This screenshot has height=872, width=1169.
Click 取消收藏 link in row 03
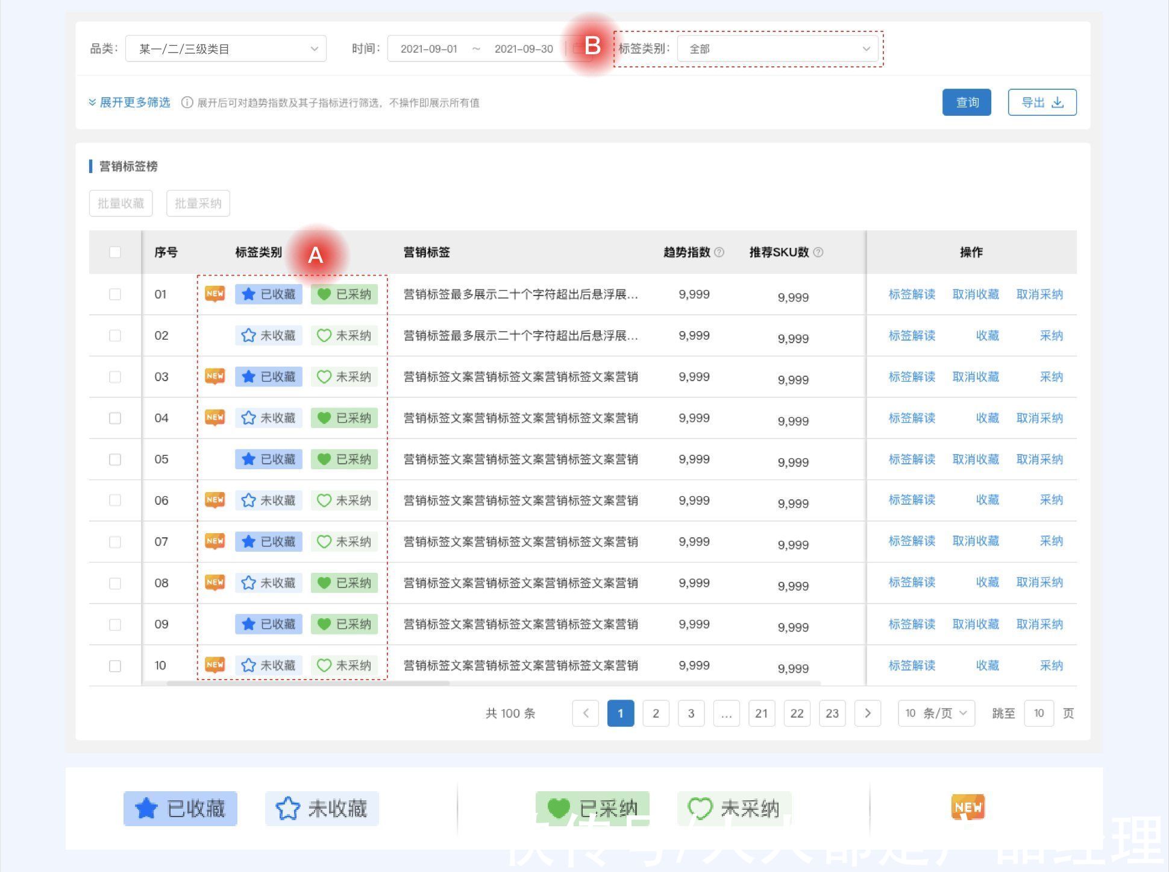click(x=976, y=377)
